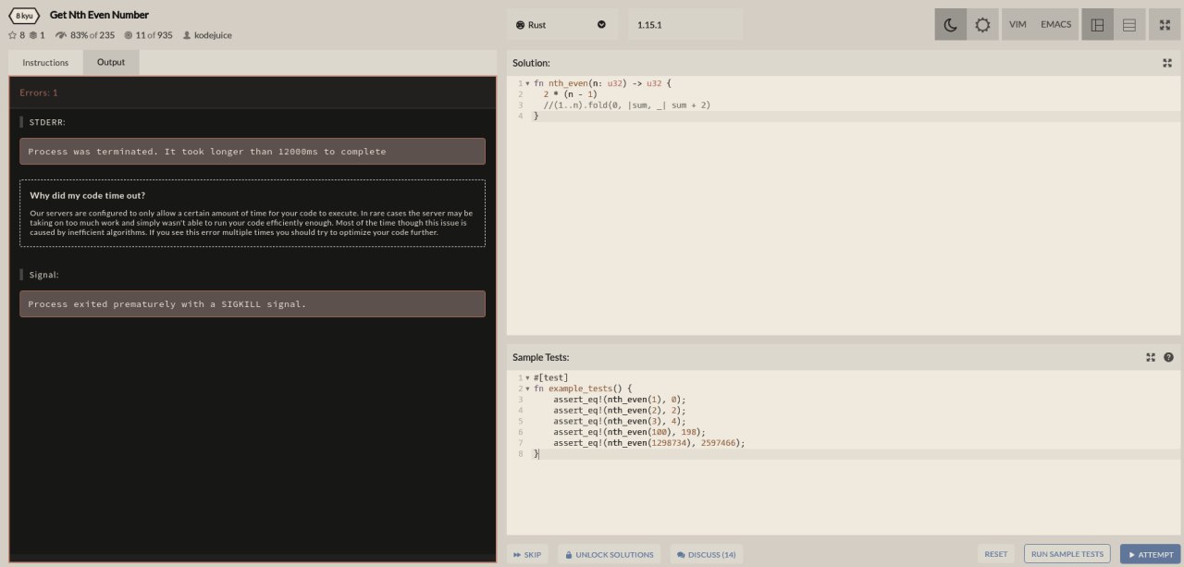Enable VIM keybindings
The height and width of the screenshot is (567, 1184).
[1017, 25]
